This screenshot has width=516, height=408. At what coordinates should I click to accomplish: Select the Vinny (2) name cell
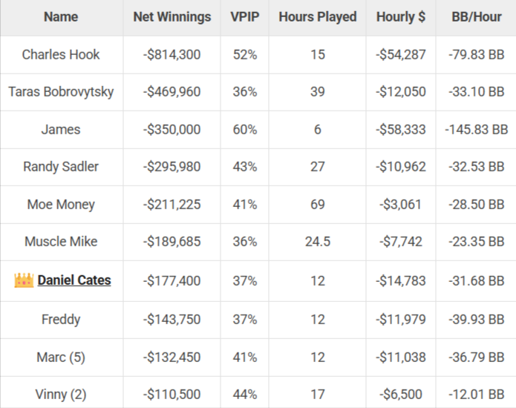[x=61, y=395]
